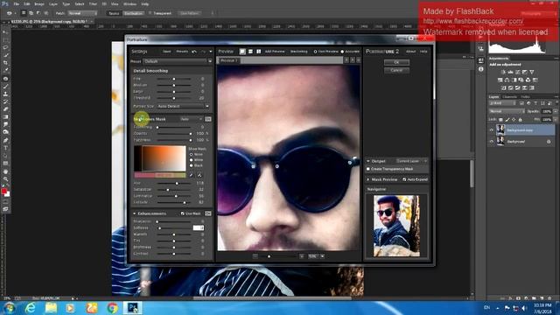Add a Levels adjustment
This screenshot has height=315, width=560.
coord(510,72)
